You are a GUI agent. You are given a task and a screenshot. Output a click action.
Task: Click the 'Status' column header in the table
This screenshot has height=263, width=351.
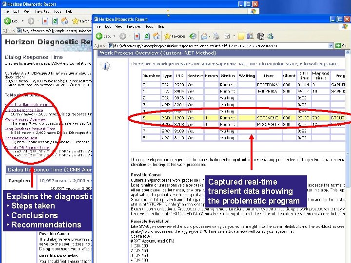point(228,75)
